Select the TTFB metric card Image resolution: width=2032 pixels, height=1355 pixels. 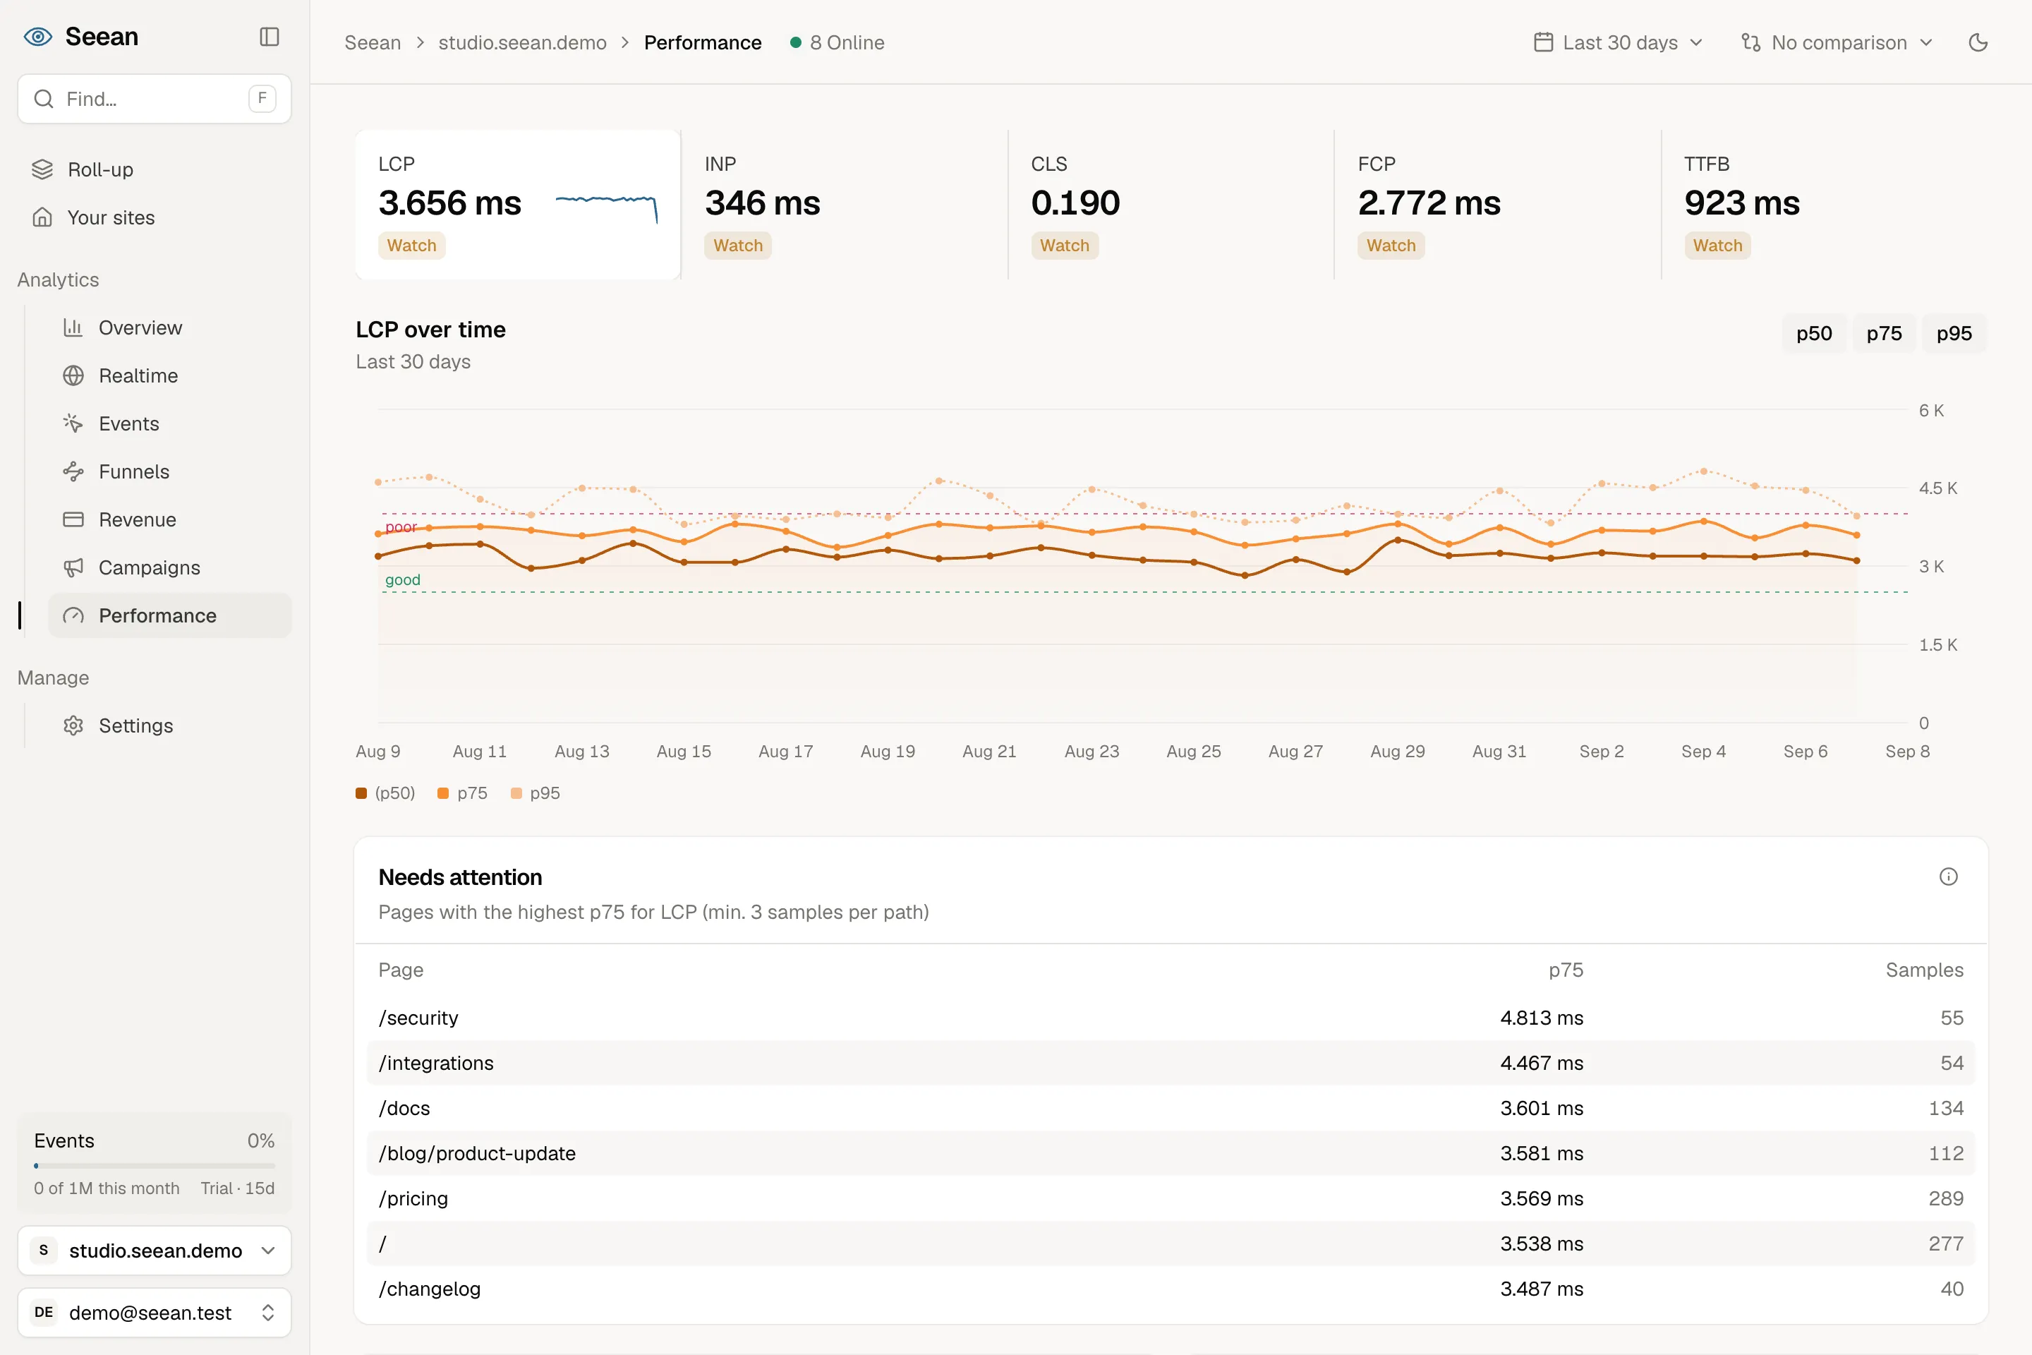point(1824,205)
